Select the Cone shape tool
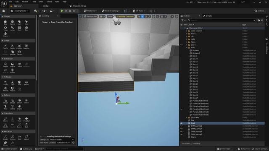The height and width of the screenshot is (151, 269). click(26, 22)
